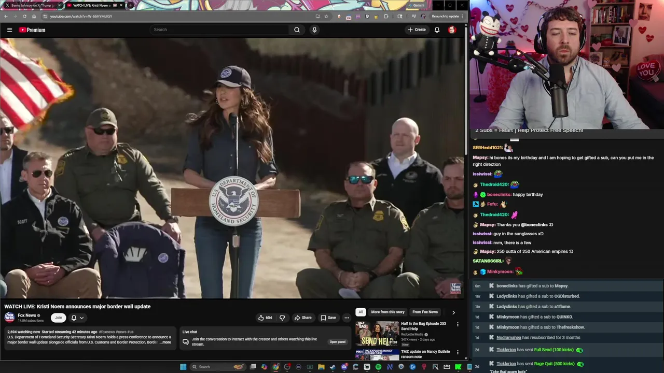The image size is (664, 373).
Task: Select the WATCH LIVE: Kristi Noem tab
Action: pyautogui.click(x=93, y=5)
